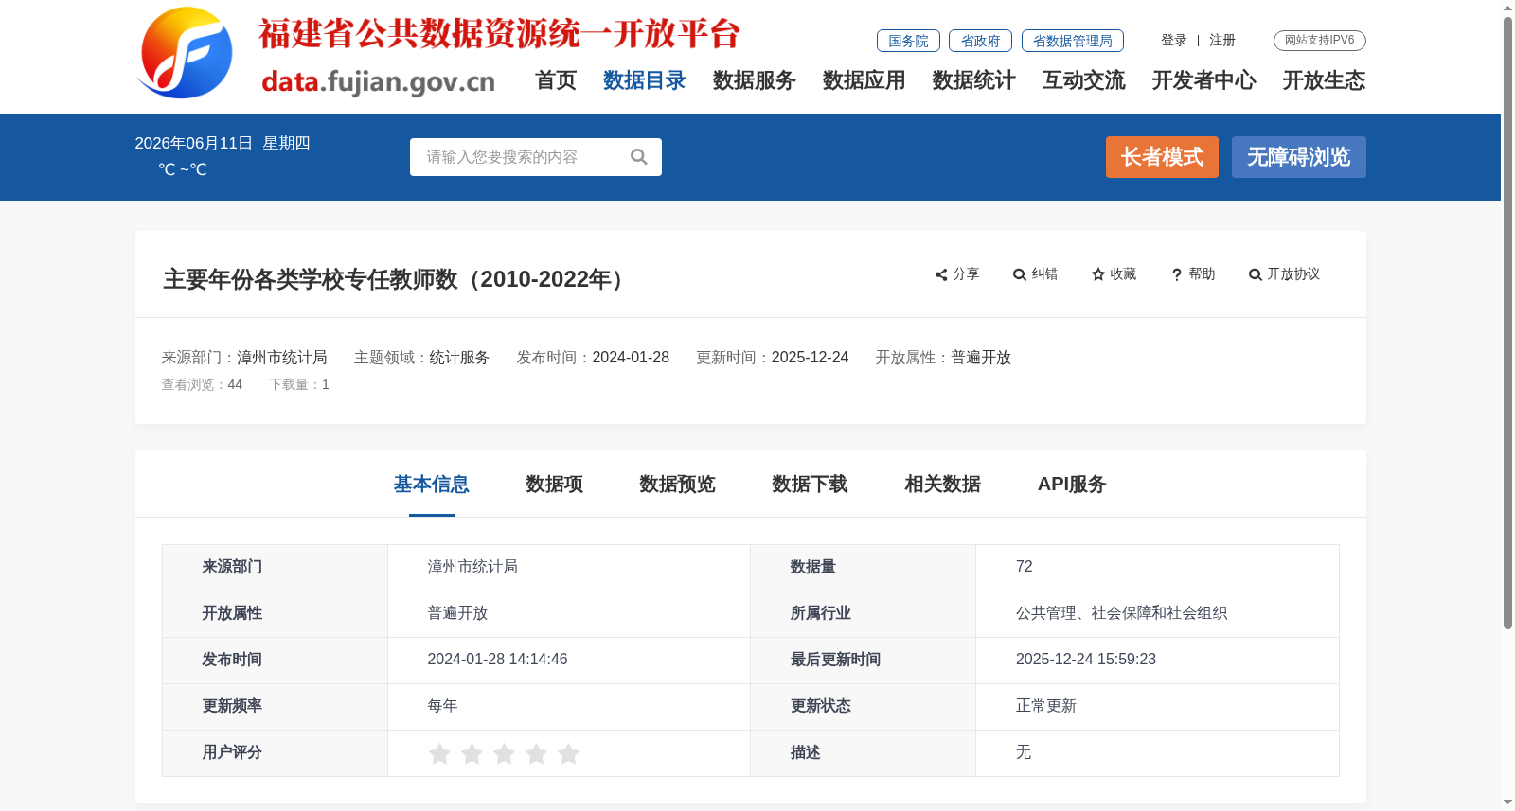This screenshot has width=1515, height=811.
Task: Open the 数据统计 menu item
Action: click(x=974, y=80)
